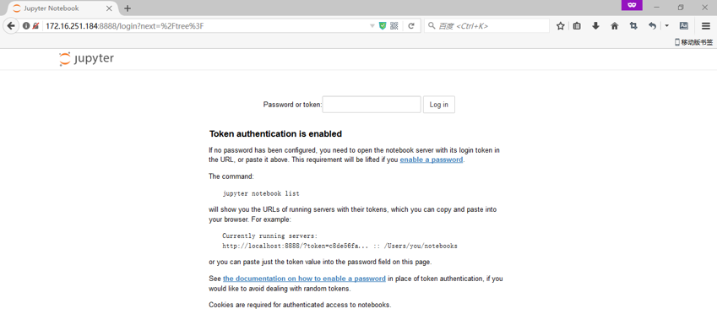This screenshot has width=717, height=325.
Task: Open the 'enable a password' link
Action: [x=432, y=160]
